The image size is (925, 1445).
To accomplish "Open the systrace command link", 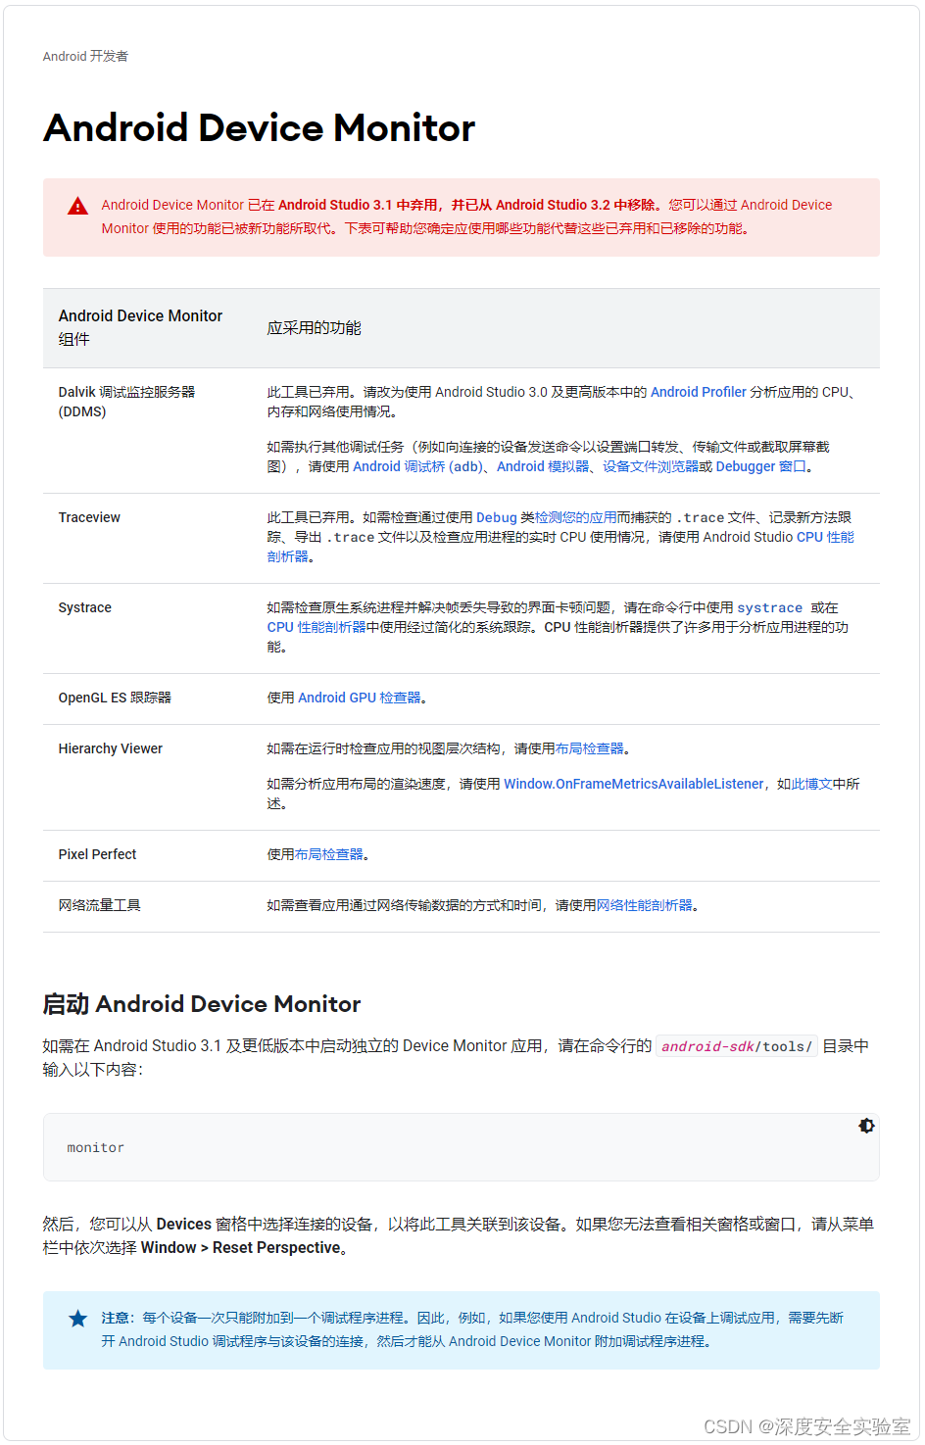I will (x=770, y=607).
